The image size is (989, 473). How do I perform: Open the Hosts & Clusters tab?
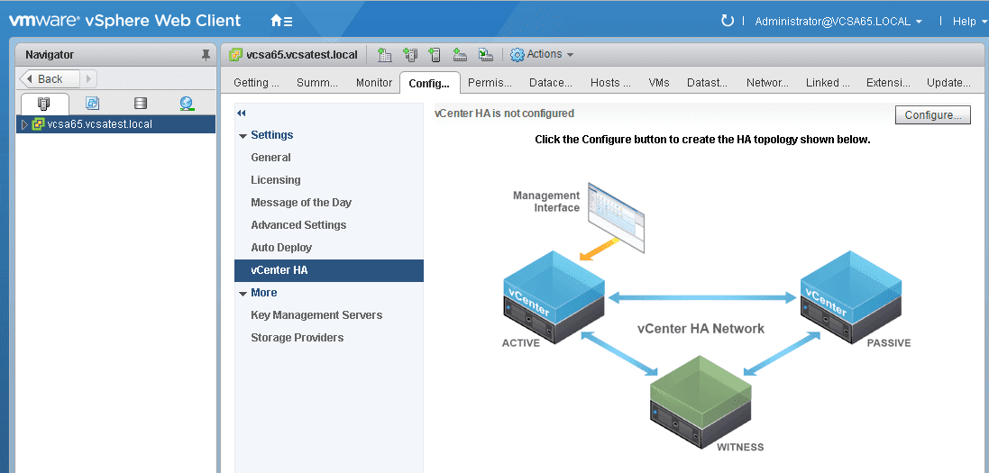[x=610, y=83]
